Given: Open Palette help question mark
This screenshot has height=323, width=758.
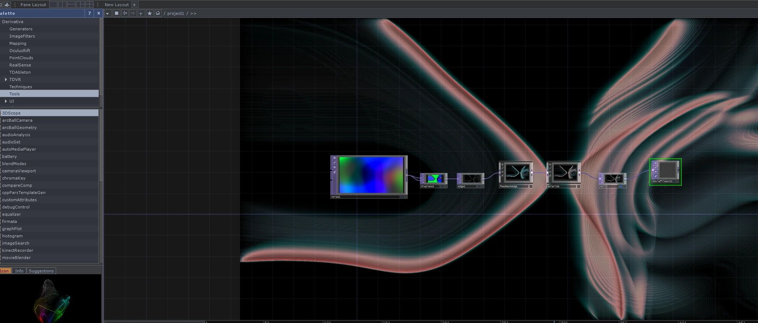Looking at the screenshot, I should (89, 13).
